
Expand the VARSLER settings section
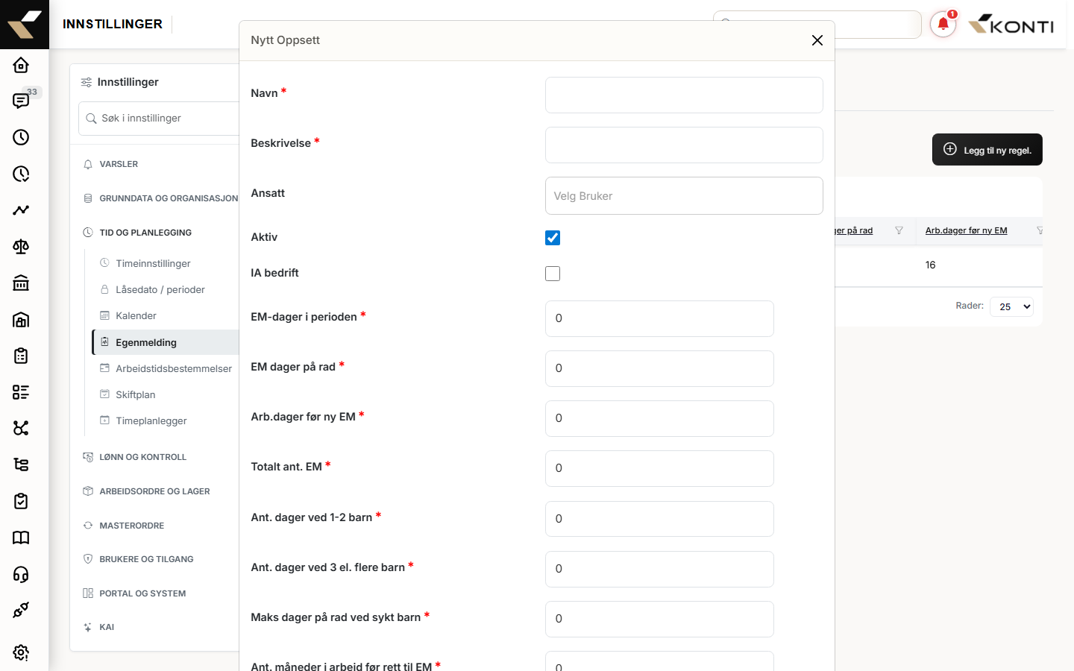tap(119, 164)
